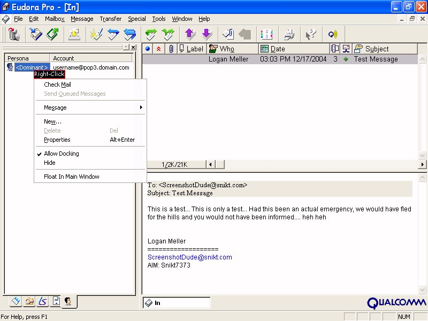Image resolution: width=428 pixels, height=321 pixels.
Task: Open the ScreenshotDude@snikt.com email link
Action: click(x=190, y=257)
